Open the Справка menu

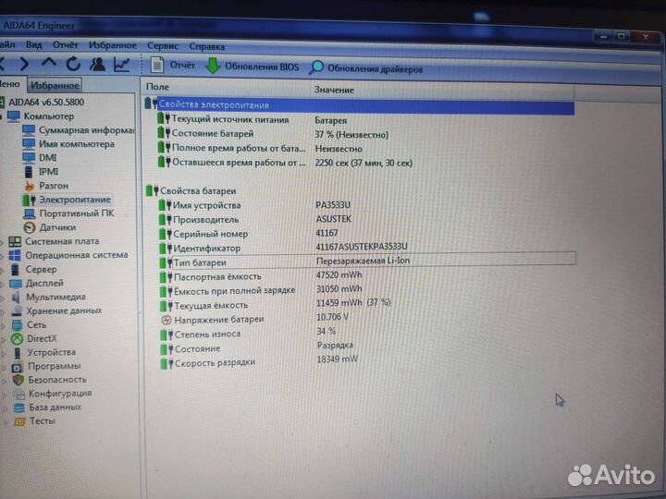(x=207, y=46)
